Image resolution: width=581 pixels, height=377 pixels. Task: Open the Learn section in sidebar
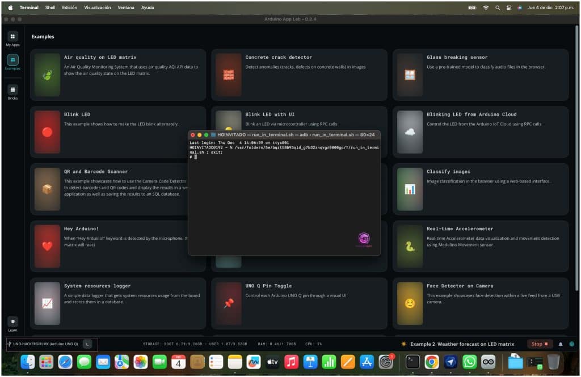[x=12, y=324]
